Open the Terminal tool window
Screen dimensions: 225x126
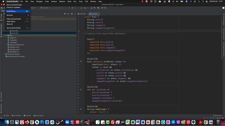pyautogui.click(x=27, y=115)
